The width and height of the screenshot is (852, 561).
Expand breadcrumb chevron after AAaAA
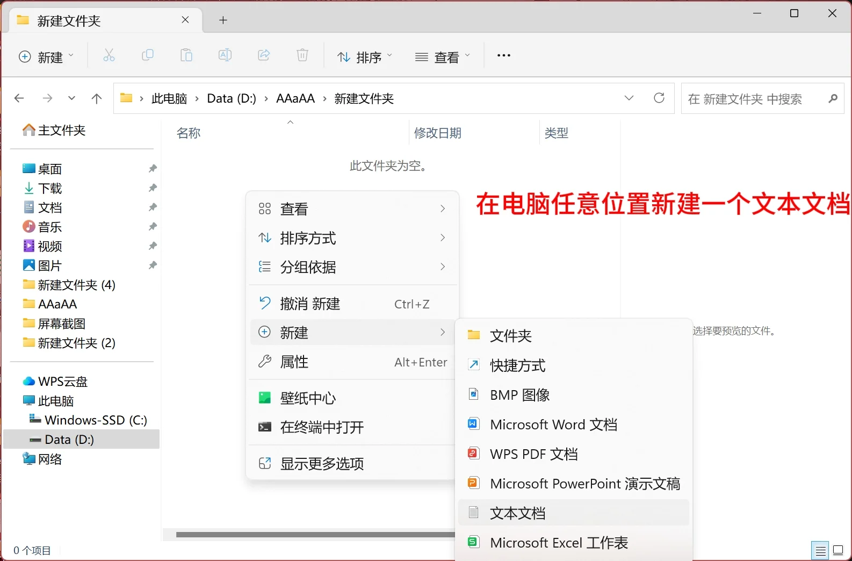(x=324, y=99)
